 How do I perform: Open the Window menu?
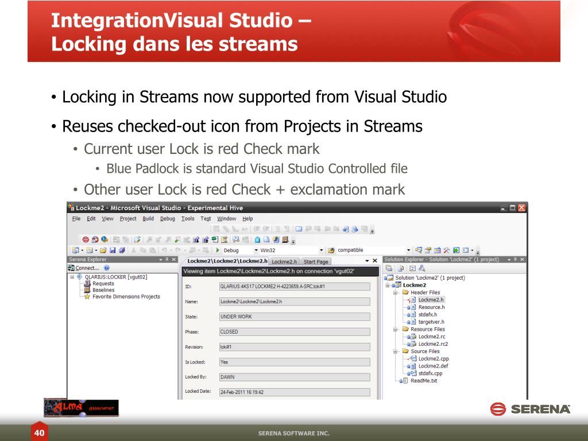click(226, 219)
